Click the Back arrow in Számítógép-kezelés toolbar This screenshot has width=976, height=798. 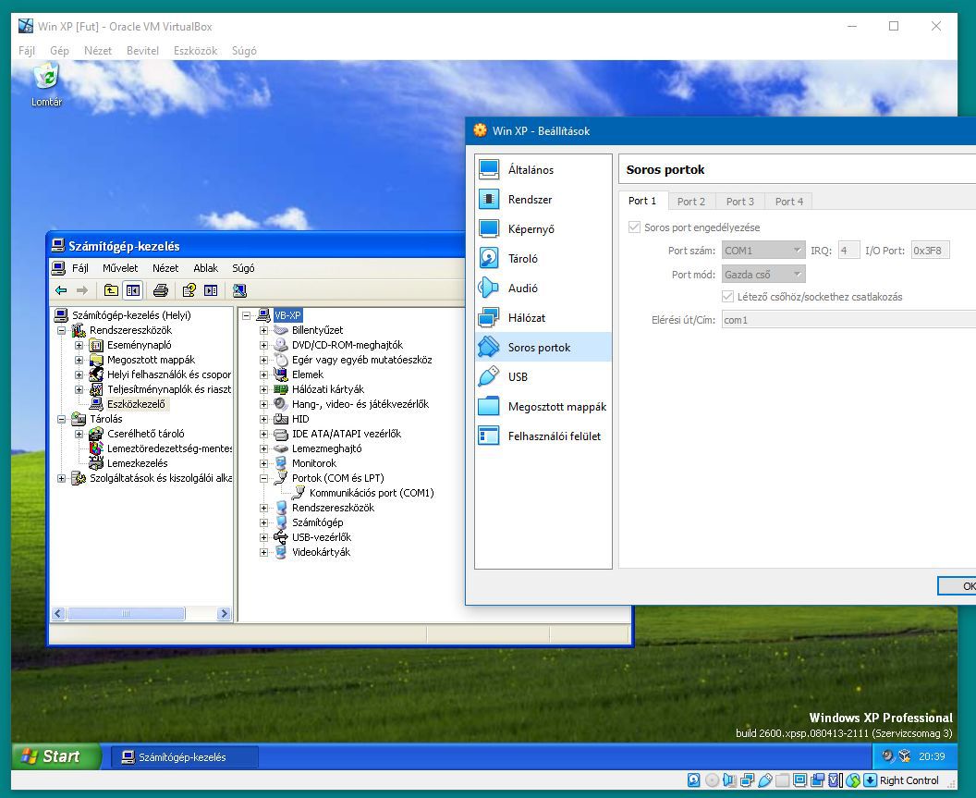point(61,290)
